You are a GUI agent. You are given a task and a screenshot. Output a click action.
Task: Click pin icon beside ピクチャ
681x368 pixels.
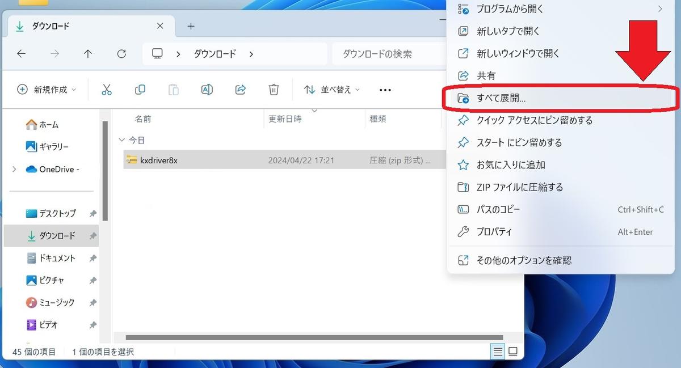[x=93, y=281]
